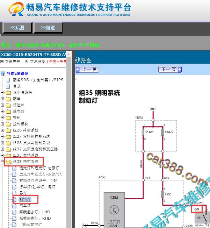210x228 pixels.
Task: Open the 配备SRS（安全气囊）/SIPS page
Action: 38,80
